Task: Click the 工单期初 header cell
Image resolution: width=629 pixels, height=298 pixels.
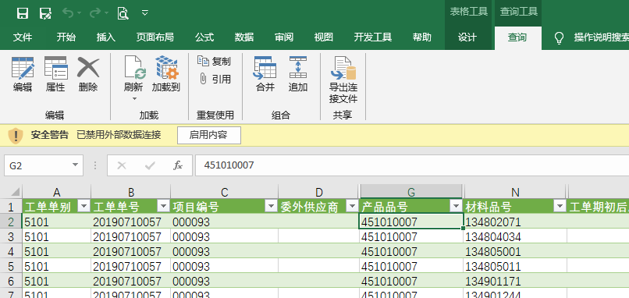Action: (x=598, y=207)
